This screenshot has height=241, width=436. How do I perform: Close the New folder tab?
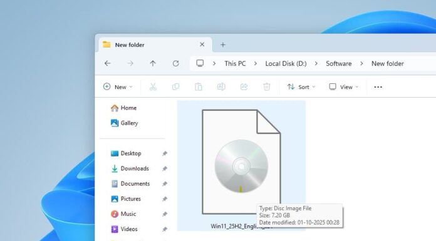(x=202, y=44)
